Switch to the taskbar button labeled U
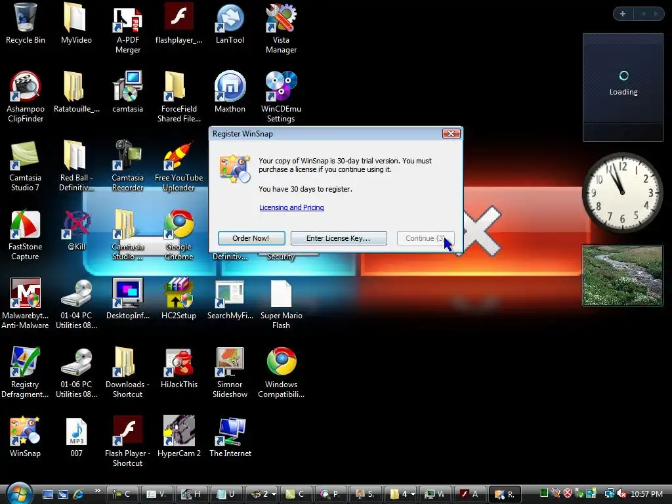The height and width of the screenshot is (504, 672). pyautogui.click(x=226, y=494)
